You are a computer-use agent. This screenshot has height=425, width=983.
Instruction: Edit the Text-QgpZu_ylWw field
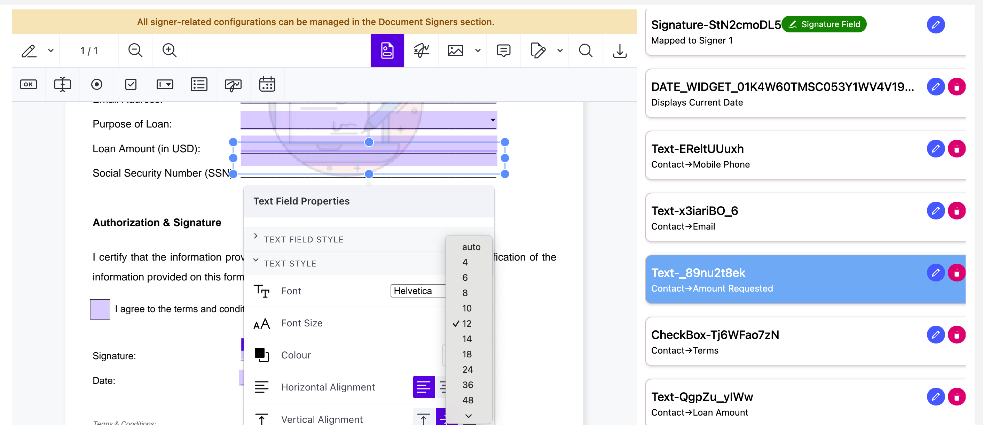click(936, 397)
